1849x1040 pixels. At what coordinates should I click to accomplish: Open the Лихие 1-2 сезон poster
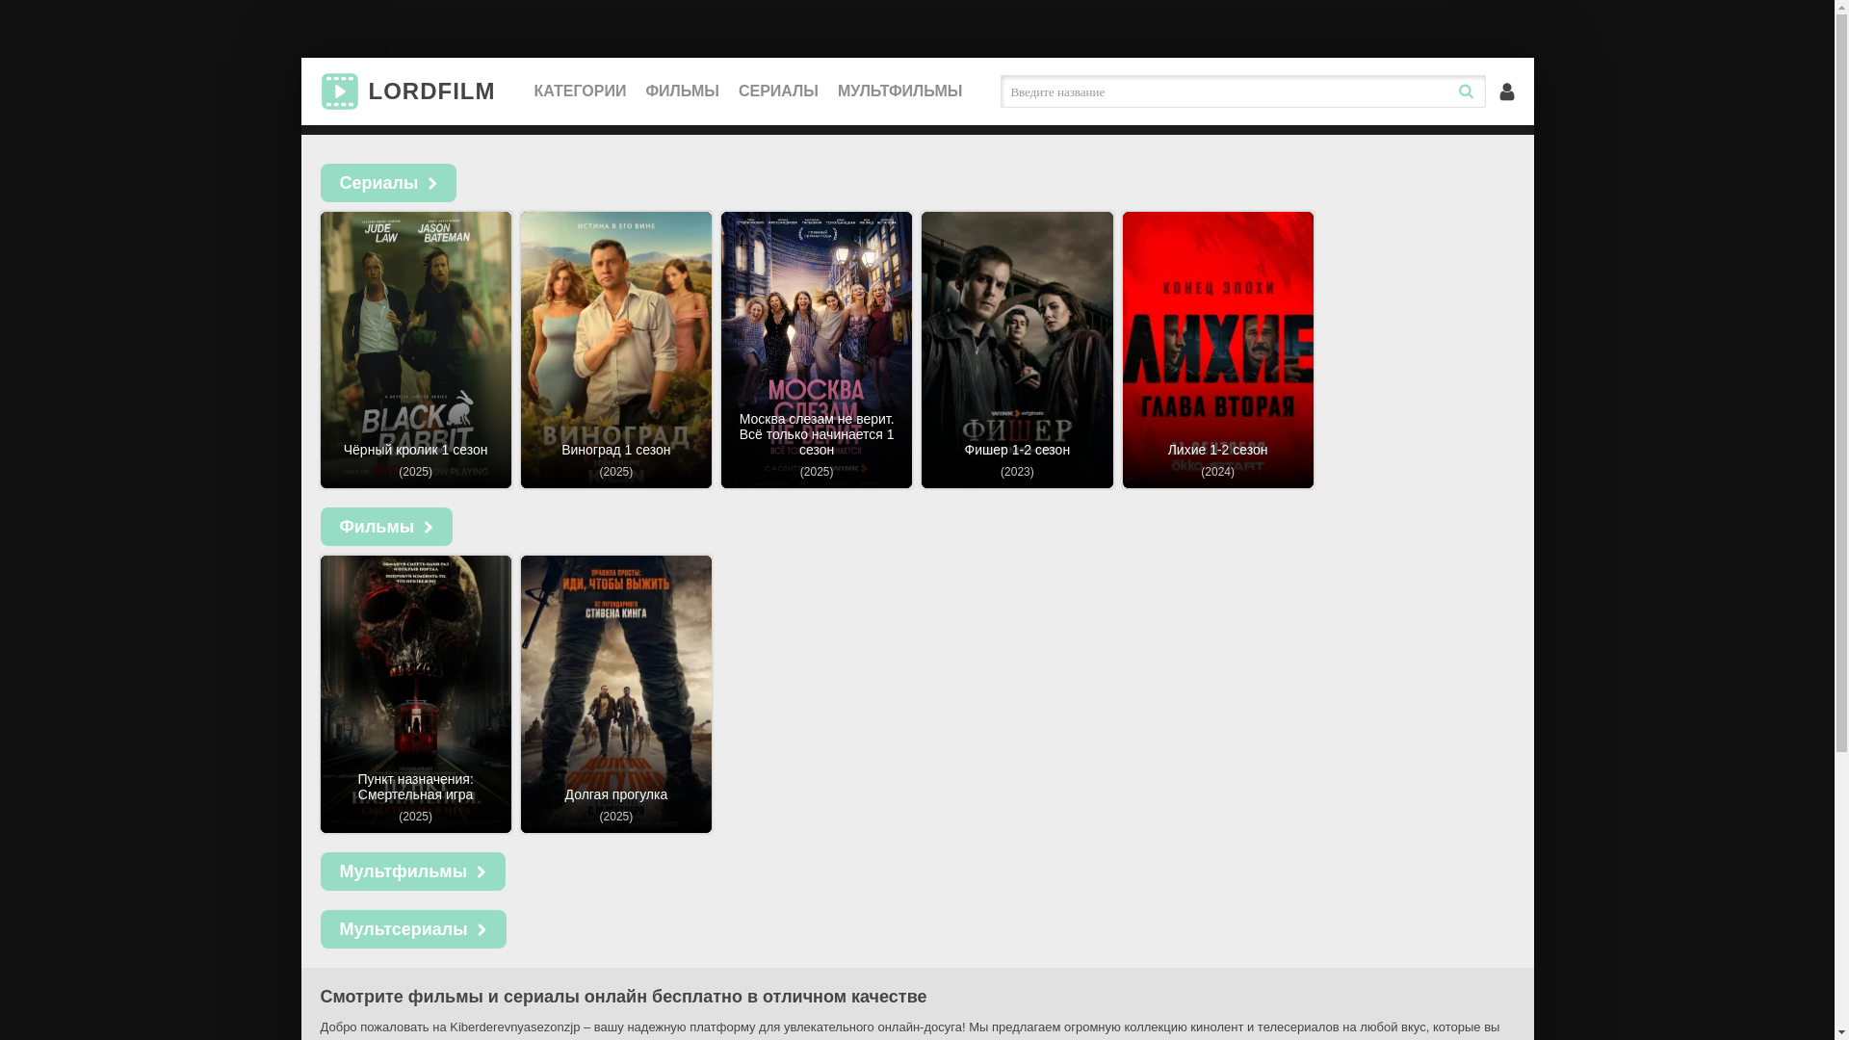click(1218, 350)
